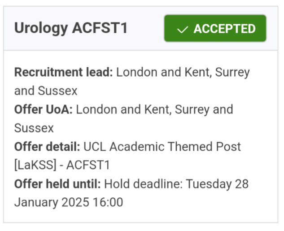Click the 16:00 deadline time

pyautogui.click(x=109, y=202)
